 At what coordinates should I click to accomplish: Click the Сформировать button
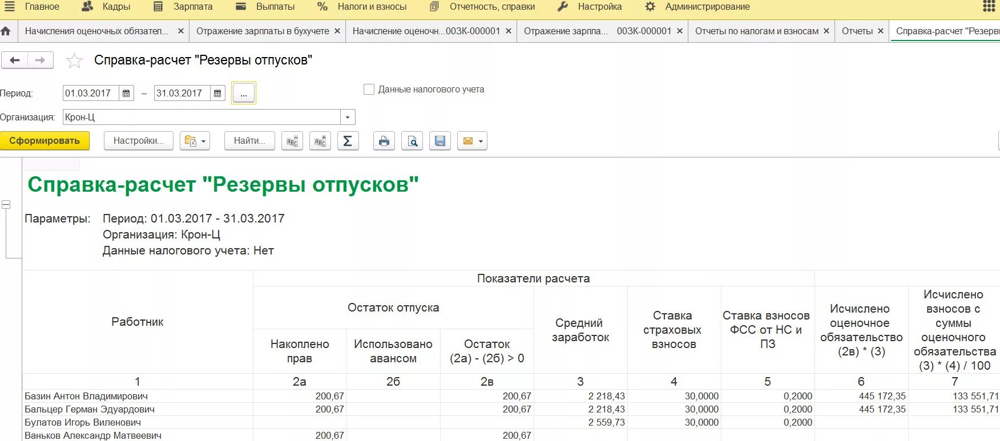click(x=45, y=141)
